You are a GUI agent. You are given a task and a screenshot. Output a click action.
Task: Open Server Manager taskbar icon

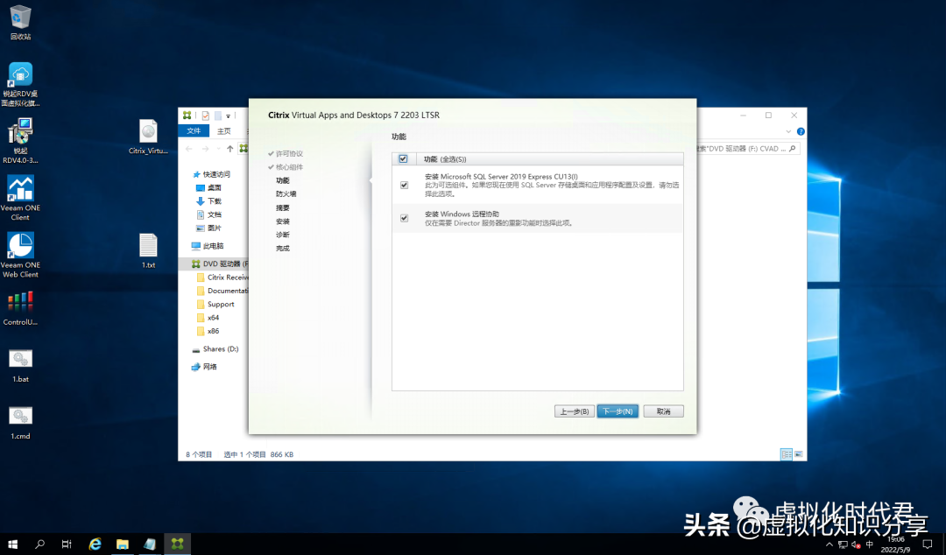(x=150, y=544)
